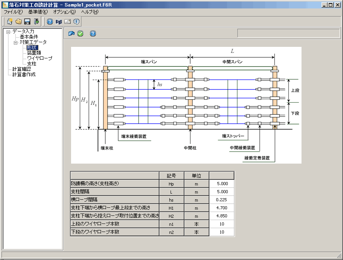The height and width of the screenshot is (260, 343).
Task: Click the empty message box at panel top
Action: (288, 33)
